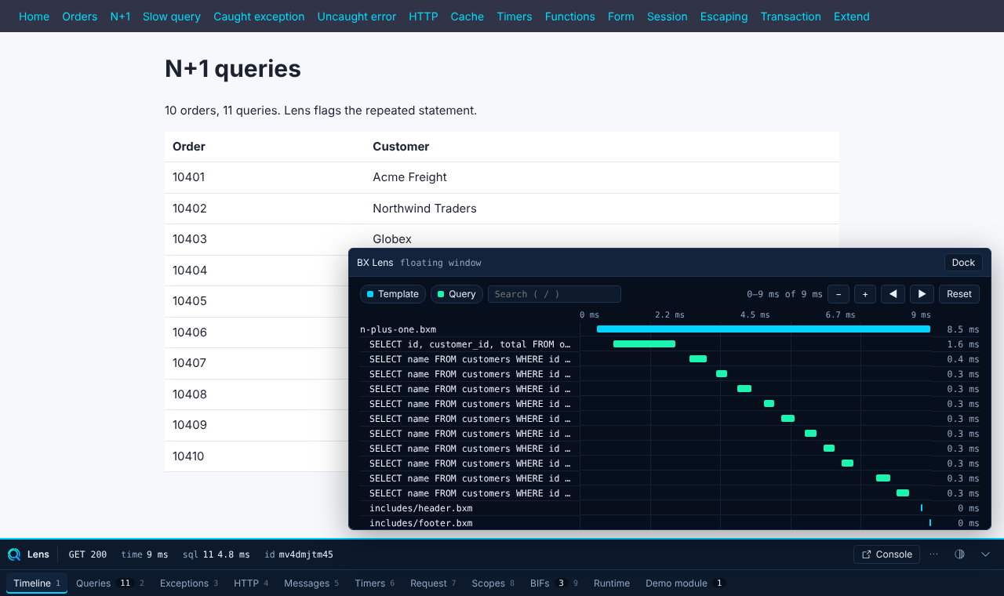
Task: Open the Extend nav link
Action: pos(852,16)
